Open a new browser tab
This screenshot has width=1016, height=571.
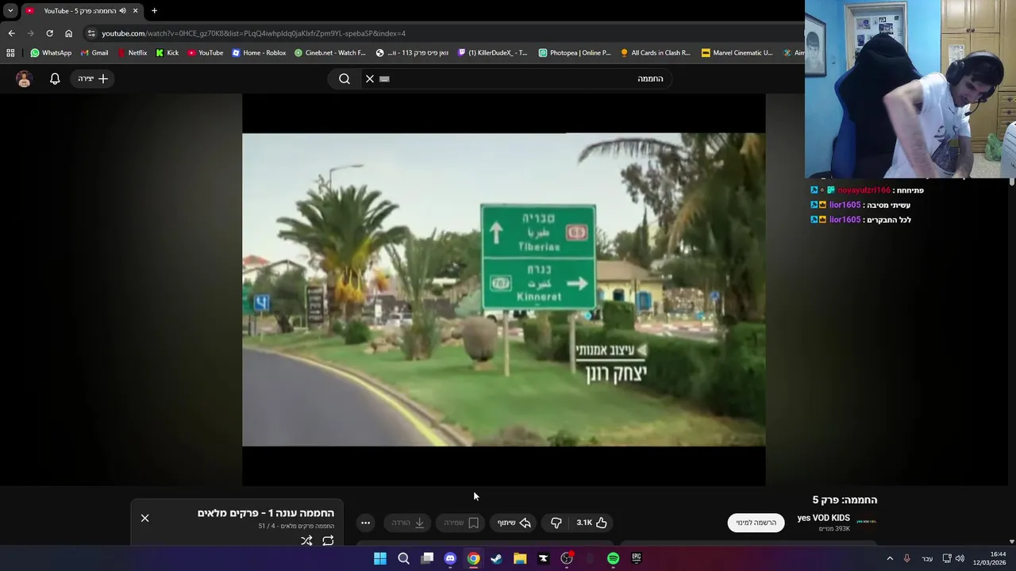(x=154, y=11)
